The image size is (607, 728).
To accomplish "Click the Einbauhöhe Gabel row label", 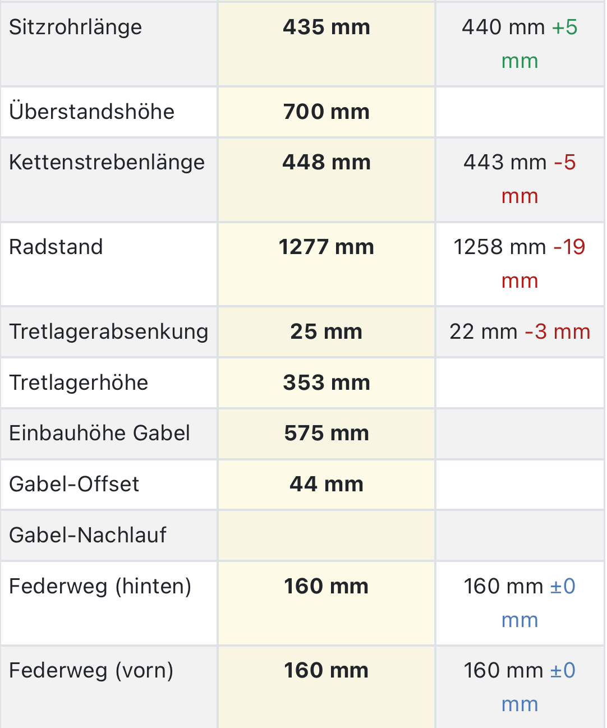I will pyautogui.click(x=100, y=434).
